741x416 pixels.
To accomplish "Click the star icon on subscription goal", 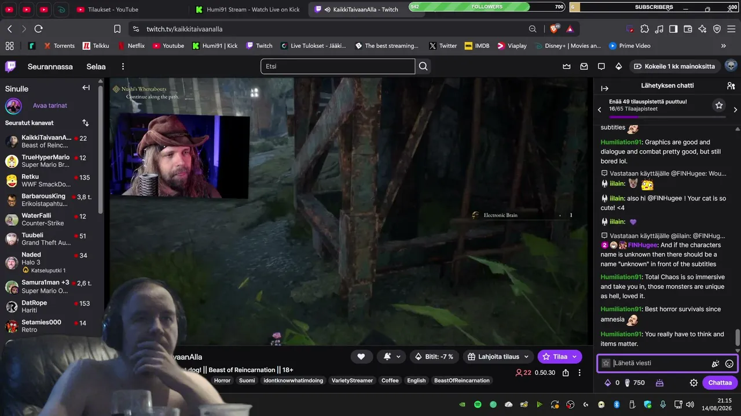I will (x=719, y=105).
